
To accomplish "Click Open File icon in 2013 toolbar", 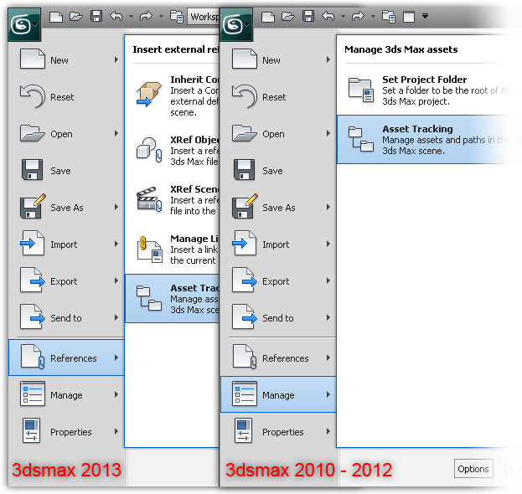I will click(x=76, y=16).
